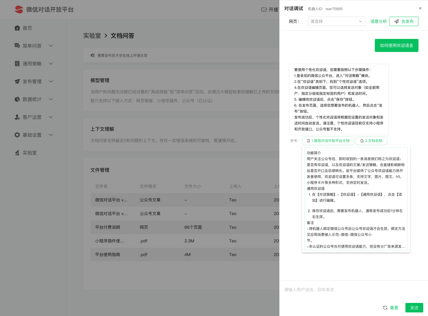This screenshot has height=316, width=428.
Task: Select 首页 in the sidebar
Action: (x=27, y=28)
